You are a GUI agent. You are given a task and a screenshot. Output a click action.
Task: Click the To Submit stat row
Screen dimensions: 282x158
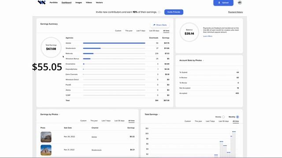click(209, 72)
